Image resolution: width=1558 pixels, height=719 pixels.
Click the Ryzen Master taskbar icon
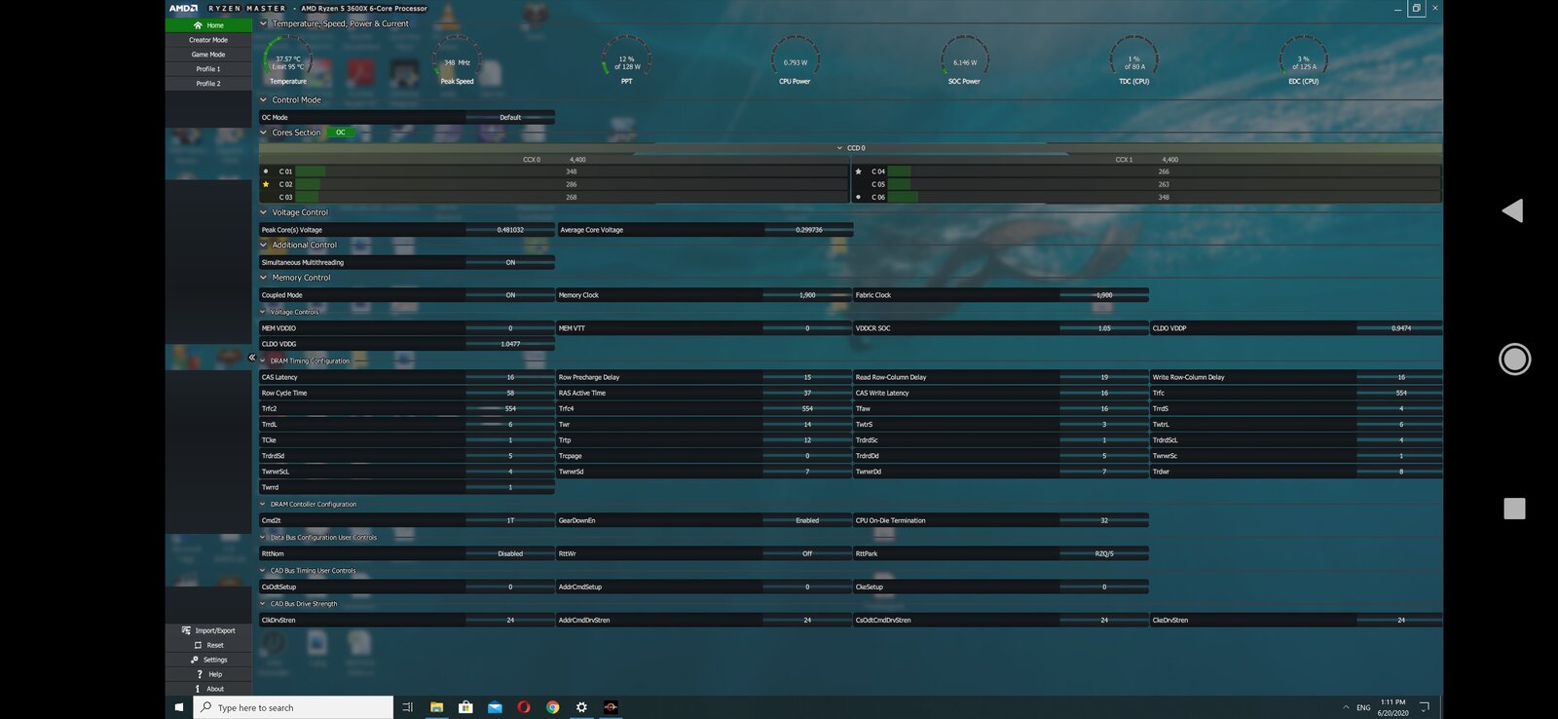click(x=611, y=707)
